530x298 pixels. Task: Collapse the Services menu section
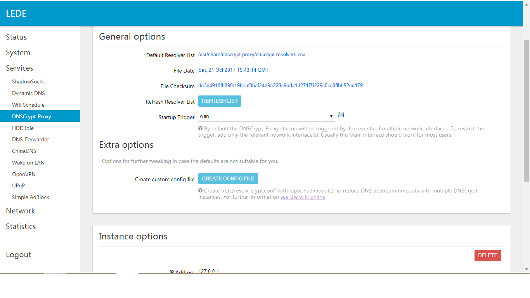[x=19, y=68]
